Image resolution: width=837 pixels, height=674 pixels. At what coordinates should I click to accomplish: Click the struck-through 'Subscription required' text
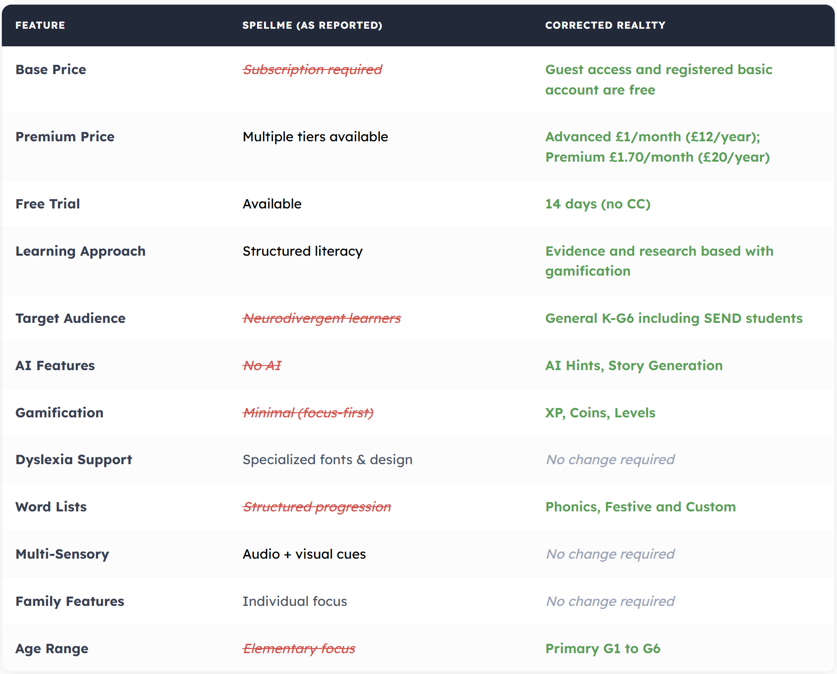coord(312,69)
